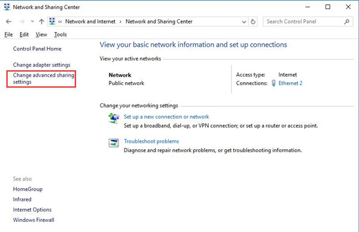Click Set up a new connection or network

[x=166, y=117]
